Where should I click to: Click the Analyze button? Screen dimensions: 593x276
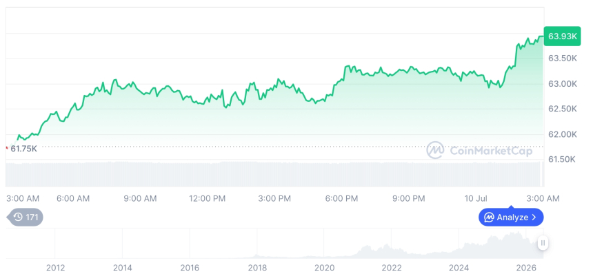tap(511, 217)
